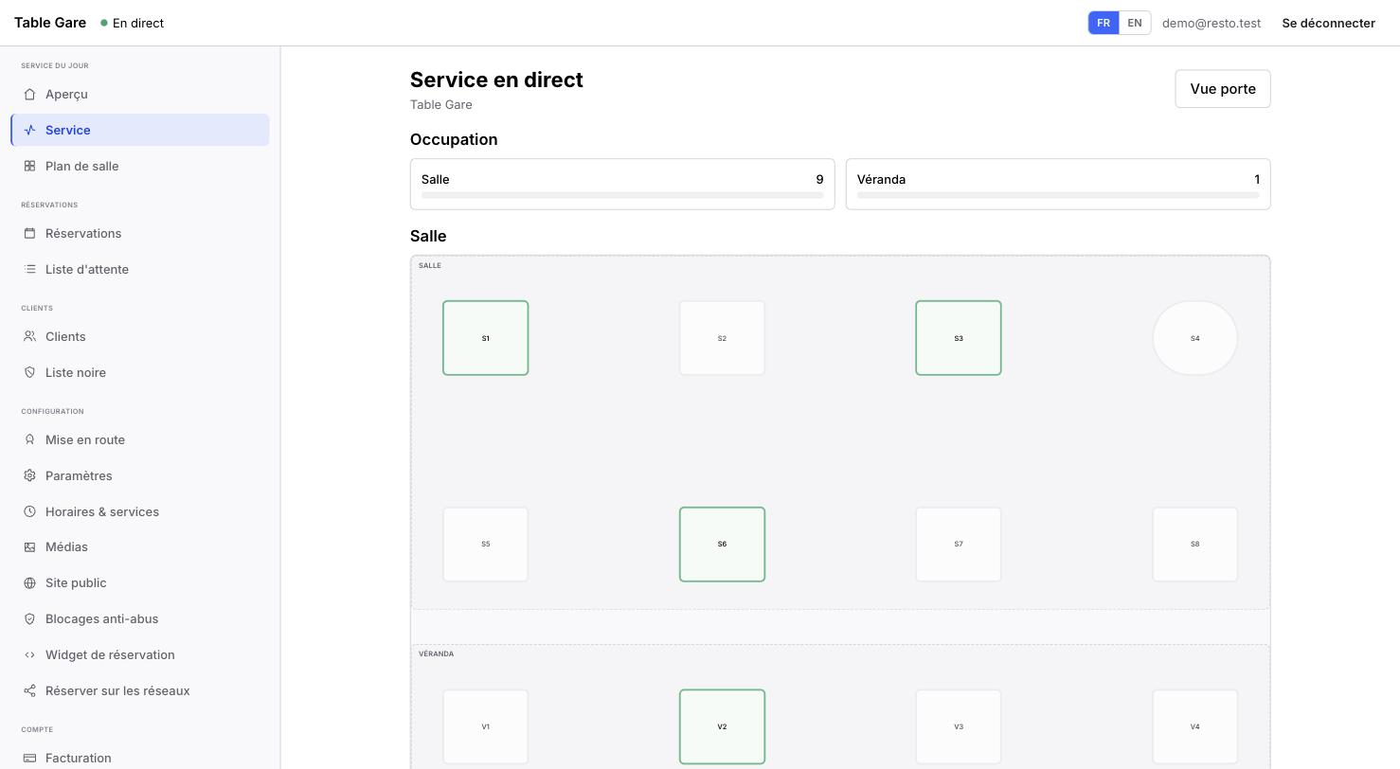
Task: Click the Salle occupancy progress bar
Action: [622, 195]
